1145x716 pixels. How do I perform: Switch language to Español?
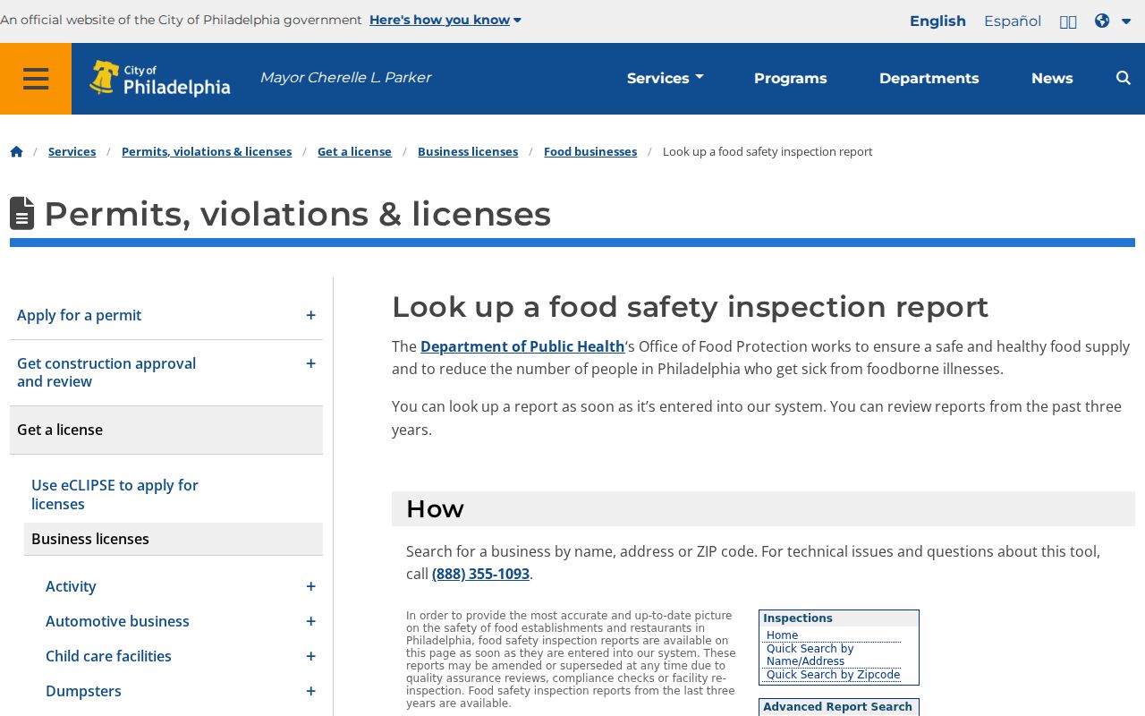[x=1013, y=21]
